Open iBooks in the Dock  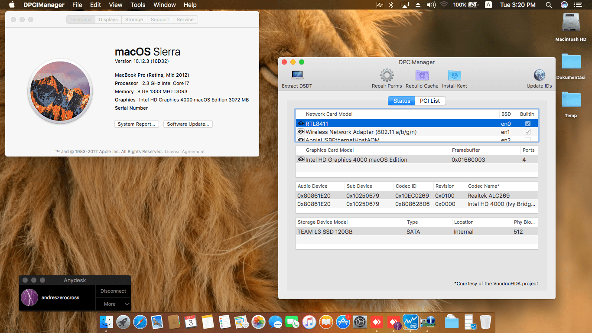pyautogui.click(x=326, y=322)
